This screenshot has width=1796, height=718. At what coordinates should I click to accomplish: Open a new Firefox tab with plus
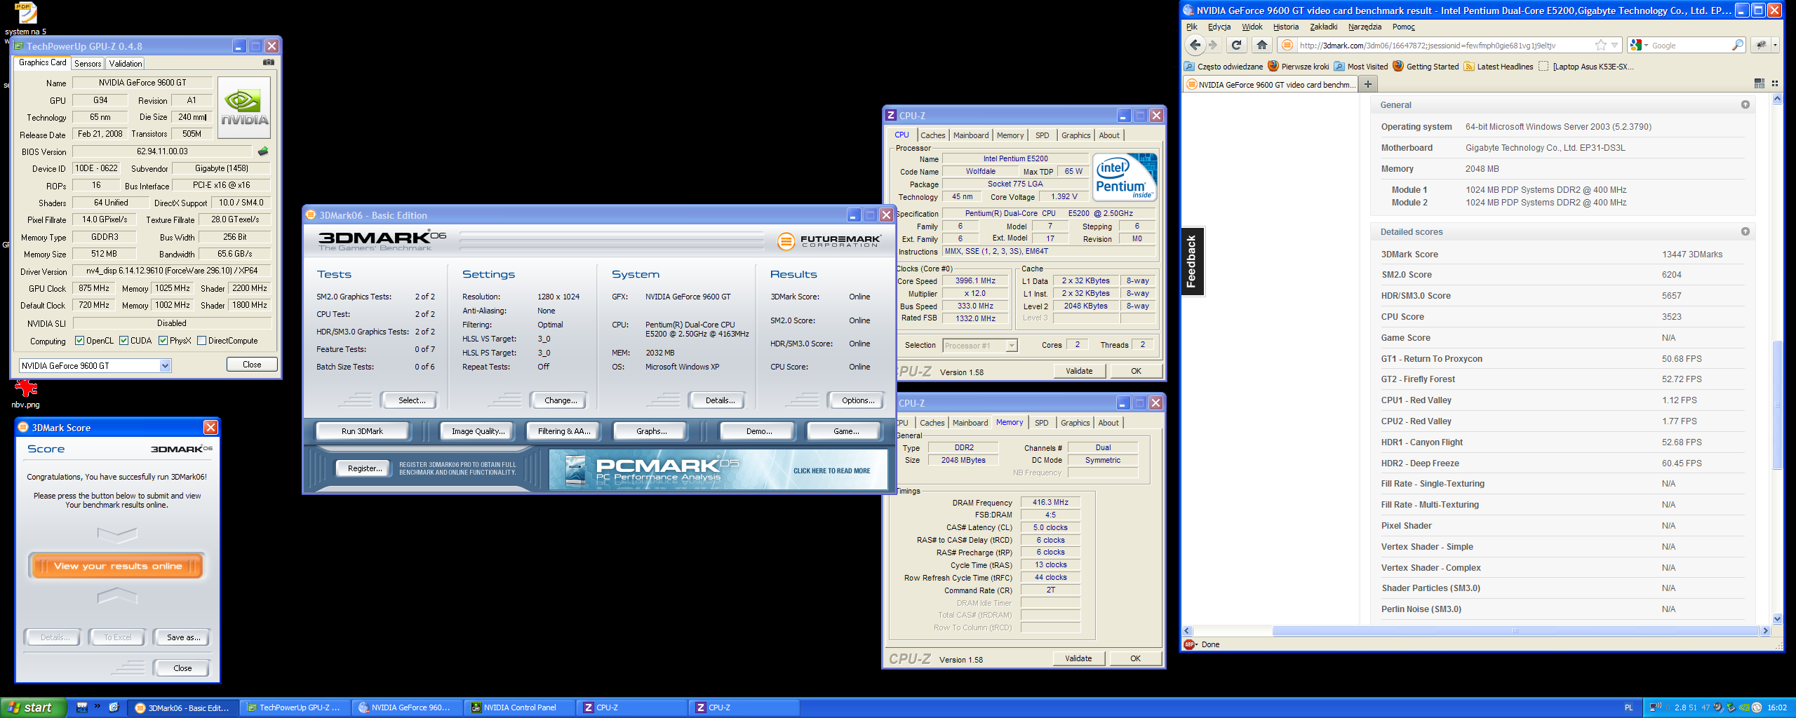(x=1367, y=84)
